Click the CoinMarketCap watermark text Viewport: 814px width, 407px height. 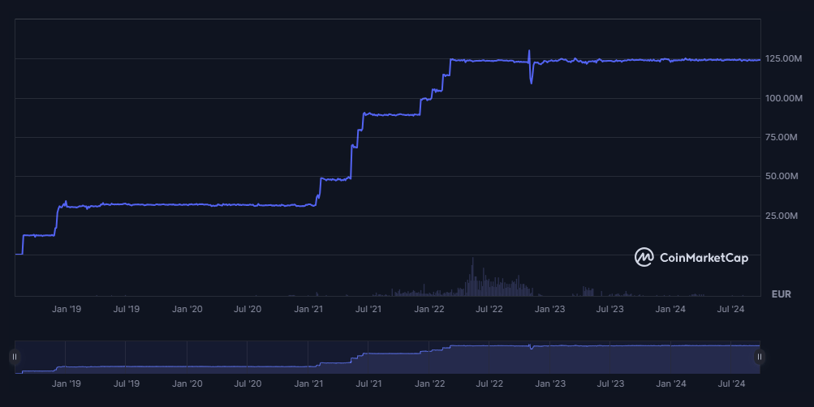[704, 258]
